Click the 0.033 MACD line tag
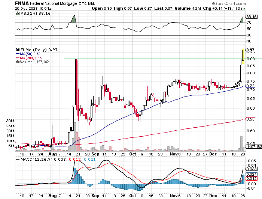This screenshot has height=199, width=262. tap(251, 169)
